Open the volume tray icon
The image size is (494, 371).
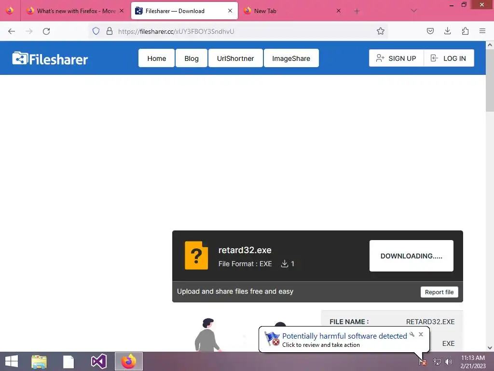(x=449, y=362)
